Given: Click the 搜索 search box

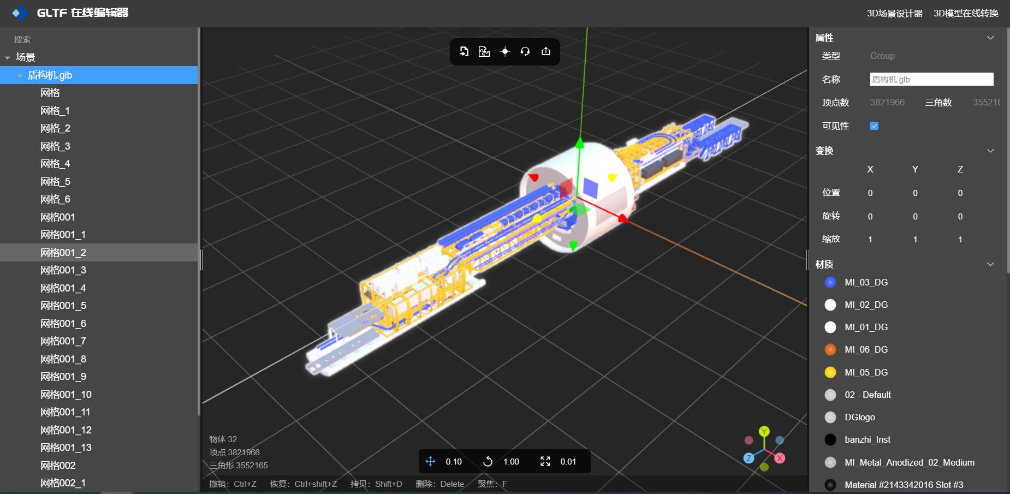Looking at the screenshot, I should (x=99, y=39).
